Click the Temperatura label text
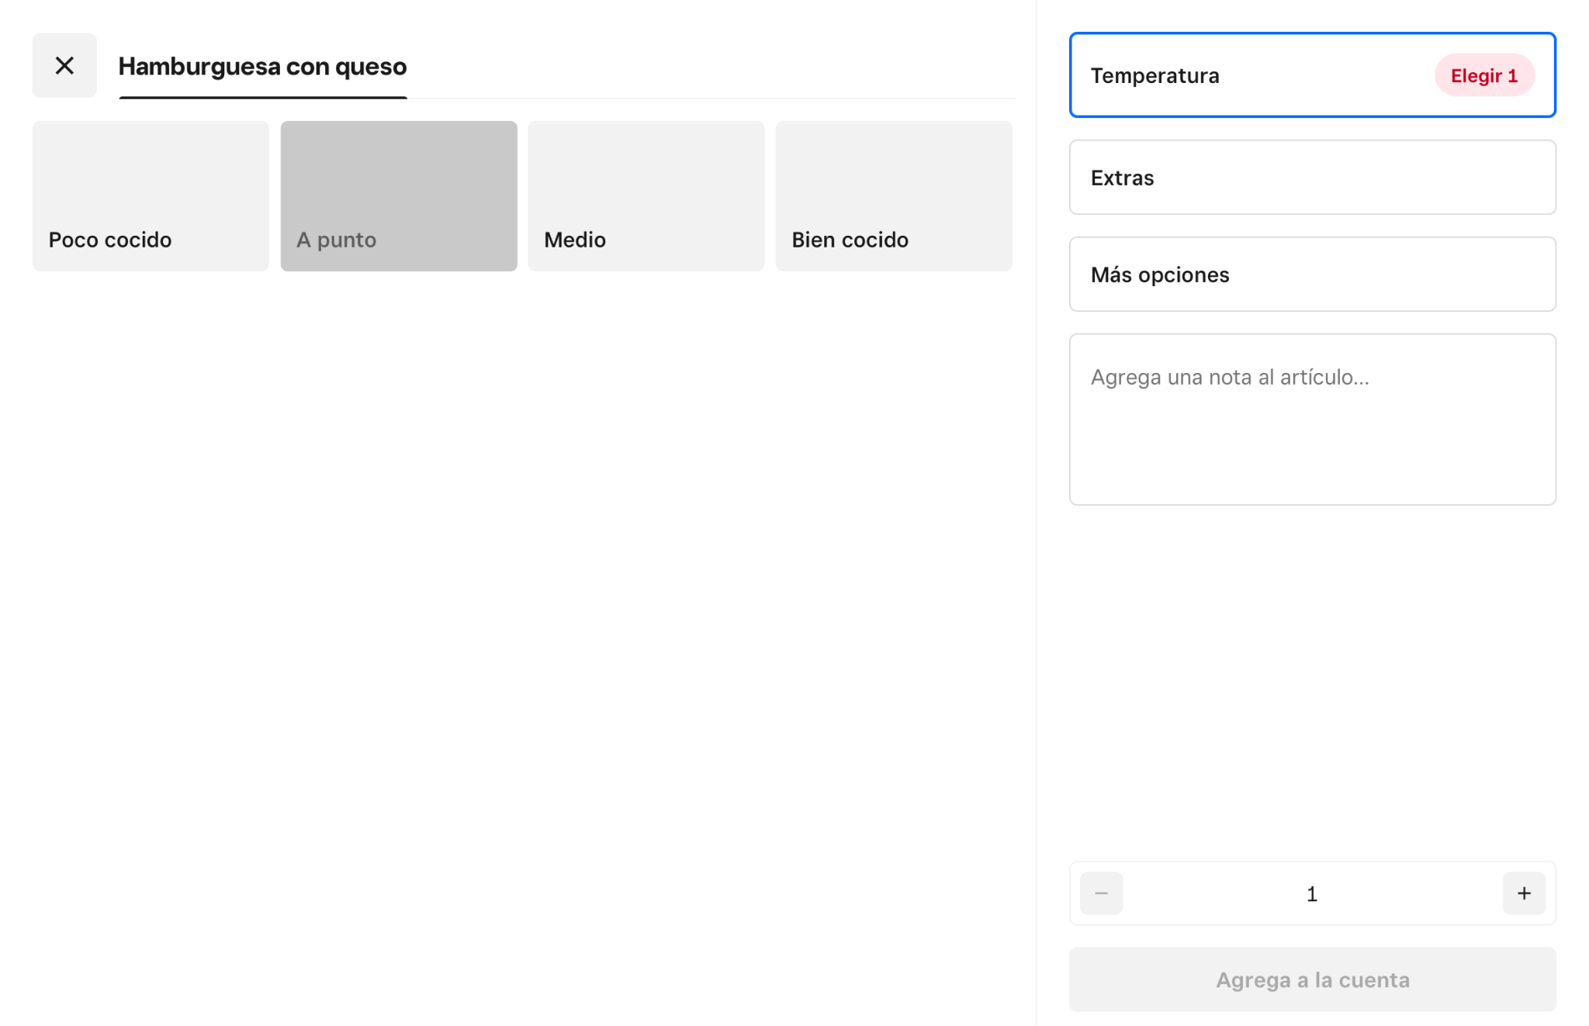Viewport: 1589px width, 1026px height. (1155, 76)
